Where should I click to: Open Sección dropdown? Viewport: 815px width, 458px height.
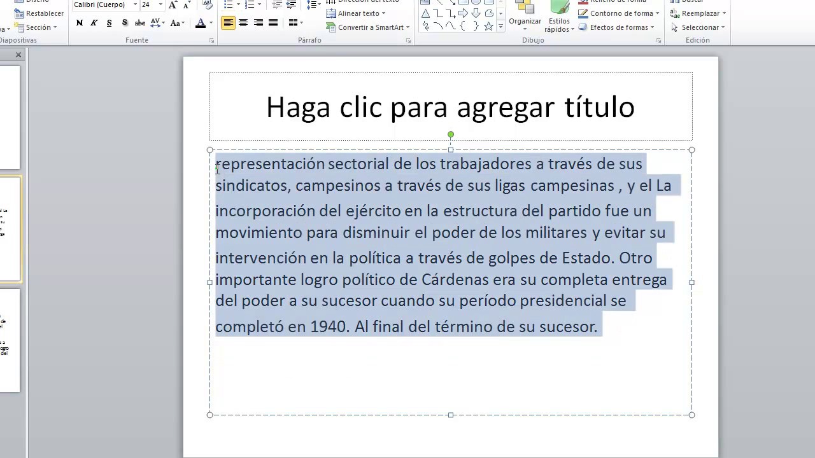pyautogui.click(x=37, y=27)
